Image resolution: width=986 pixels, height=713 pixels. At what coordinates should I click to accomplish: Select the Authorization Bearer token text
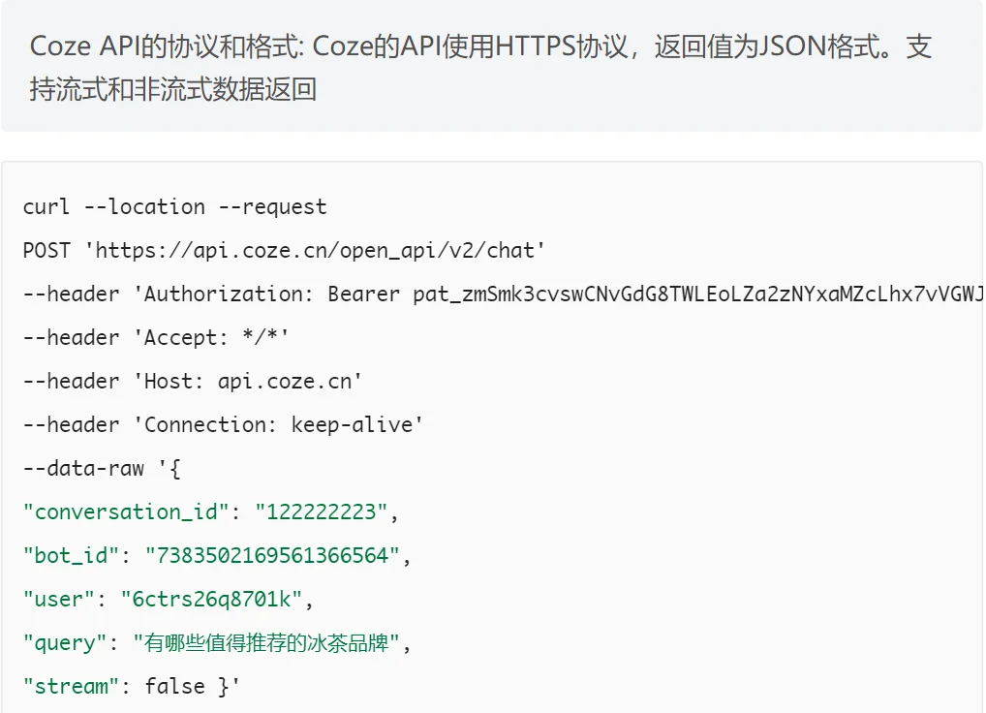click(x=698, y=294)
